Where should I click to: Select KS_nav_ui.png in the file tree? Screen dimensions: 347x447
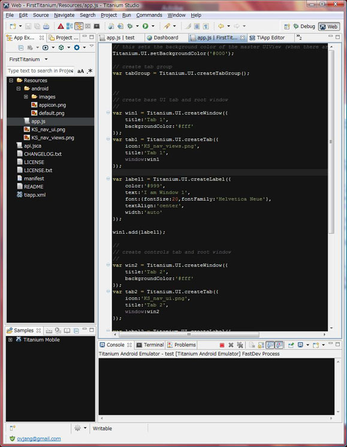coord(48,129)
